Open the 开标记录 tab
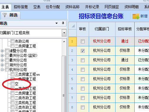Image resolution: width=149 pixels, height=112 pixels. tap(92, 7)
